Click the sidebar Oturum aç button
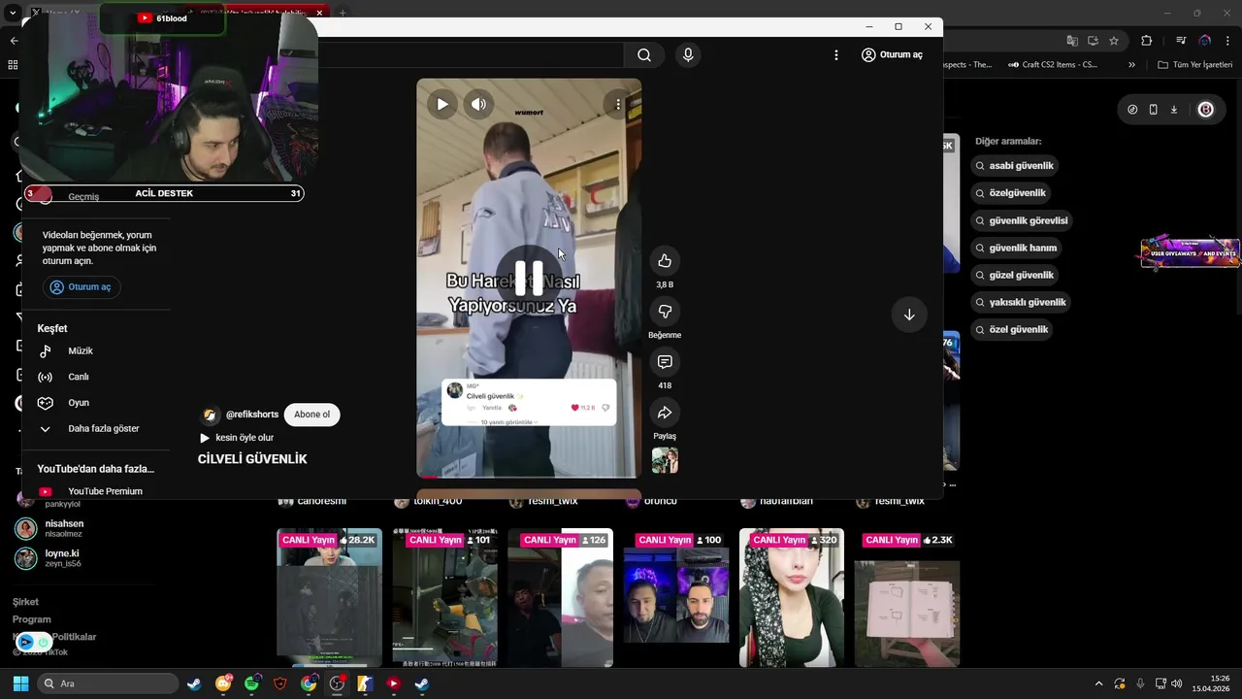The width and height of the screenshot is (1242, 699). (x=82, y=287)
